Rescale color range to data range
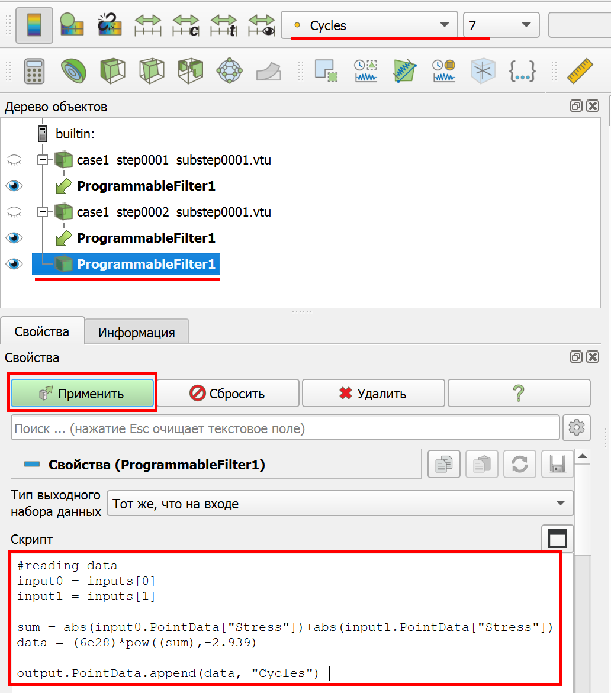This screenshot has height=693, width=611. (x=147, y=25)
